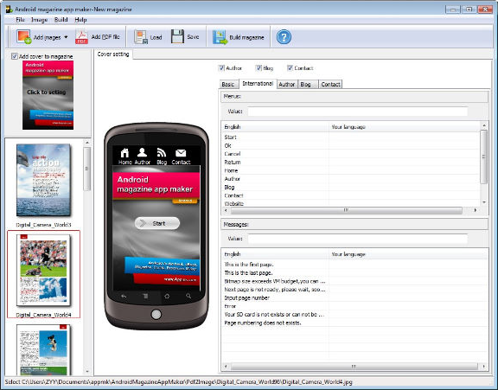Click the Build magazine icon
The width and height of the screenshot is (498, 390).
(x=220, y=37)
